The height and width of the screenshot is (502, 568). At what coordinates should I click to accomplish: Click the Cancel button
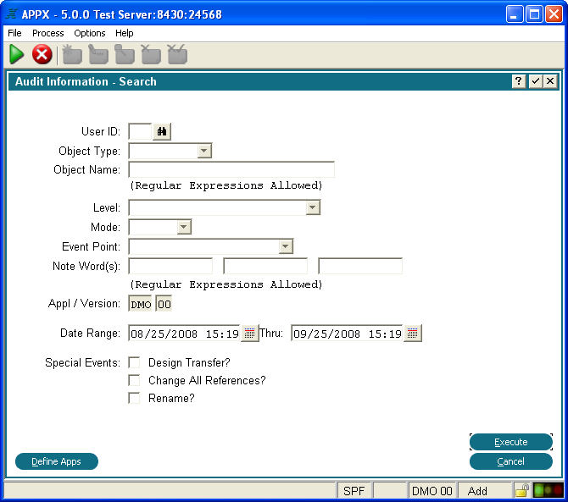[x=510, y=461]
